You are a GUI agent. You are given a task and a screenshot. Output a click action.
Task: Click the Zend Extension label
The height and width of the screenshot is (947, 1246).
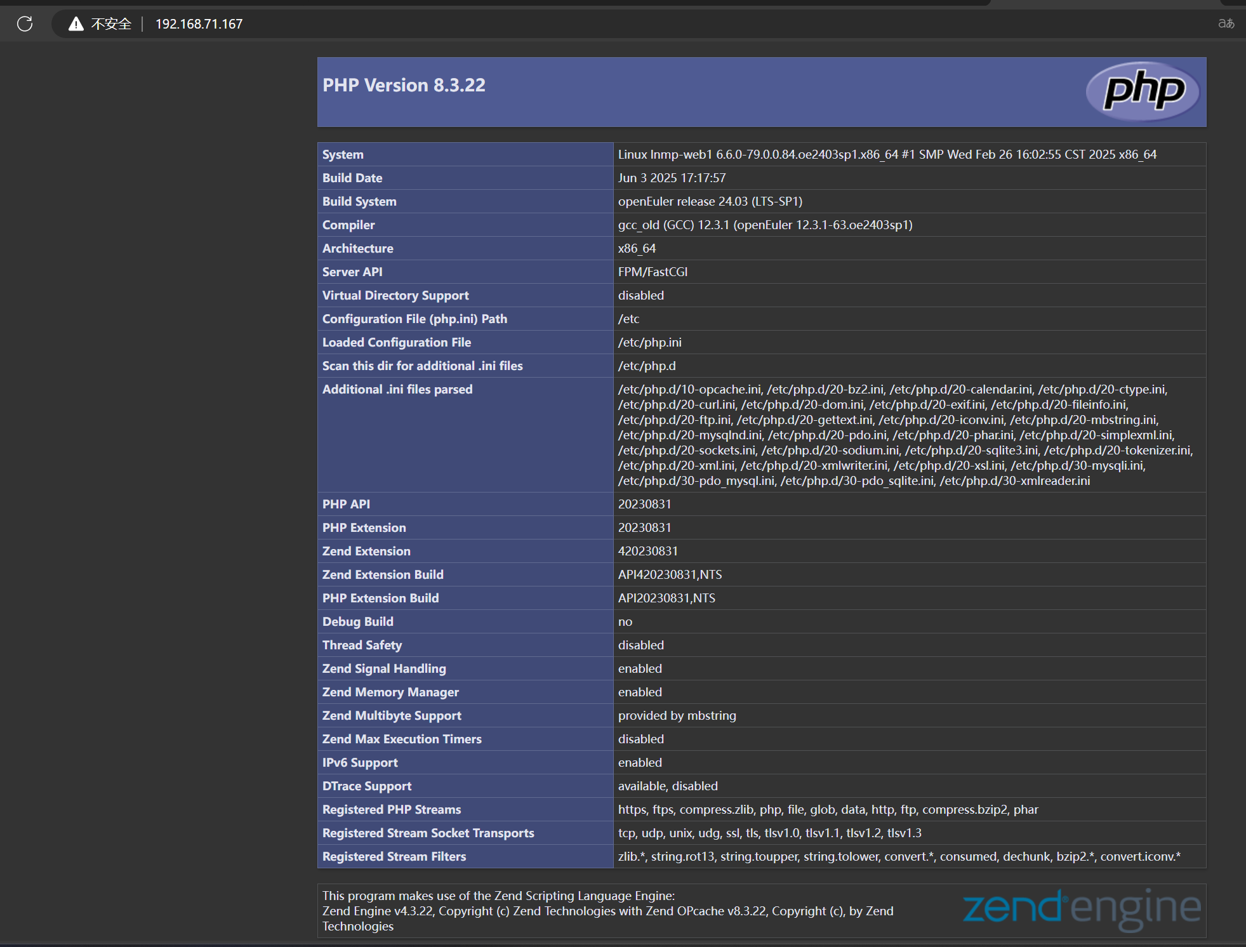(366, 551)
